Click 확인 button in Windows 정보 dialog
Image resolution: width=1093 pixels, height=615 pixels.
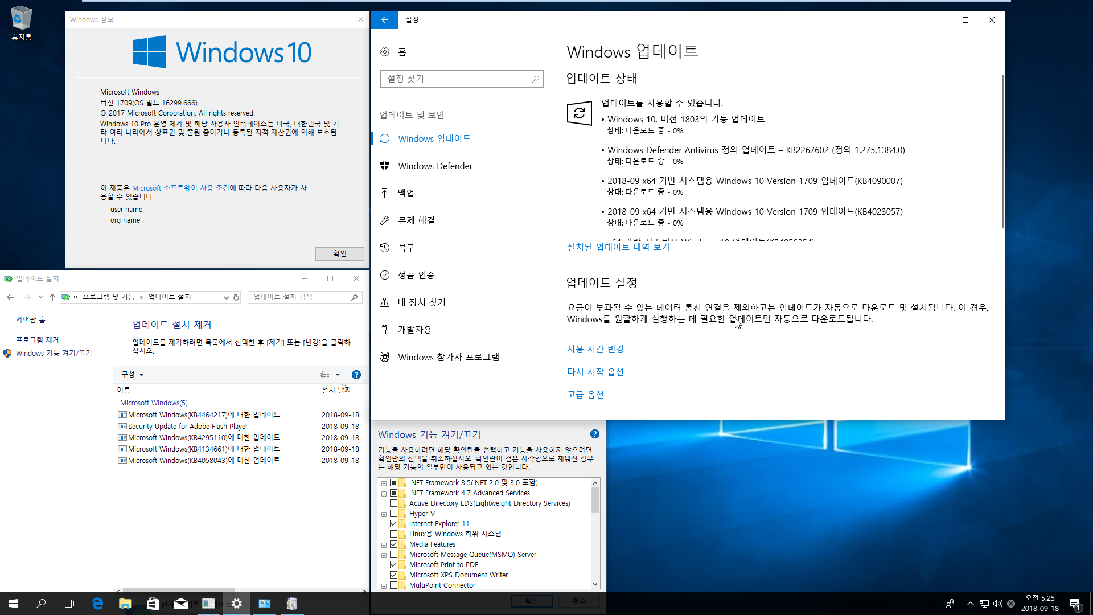point(340,253)
